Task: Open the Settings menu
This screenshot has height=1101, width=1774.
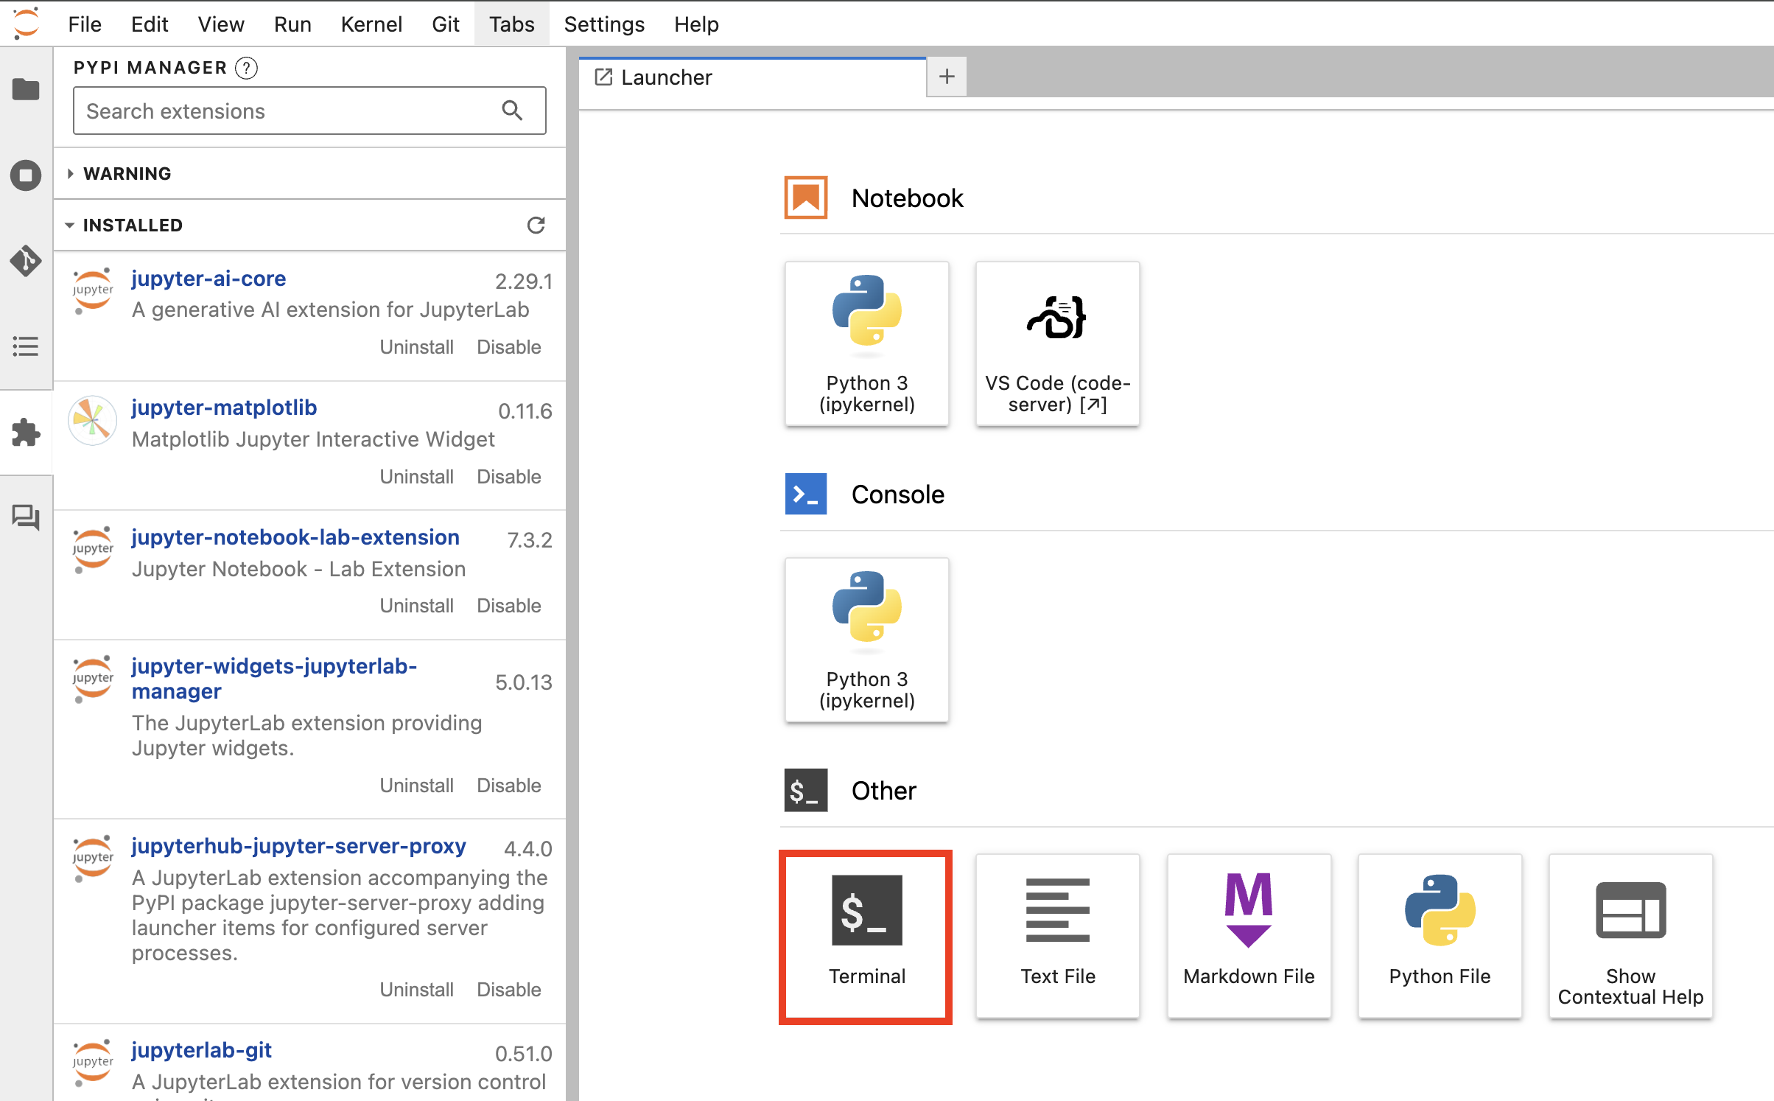Action: click(603, 24)
